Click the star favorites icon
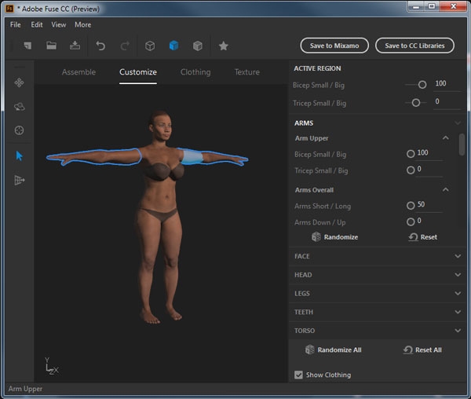Image resolution: width=471 pixels, height=399 pixels. 223,46
